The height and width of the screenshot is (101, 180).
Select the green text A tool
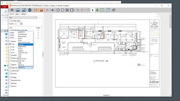point(97,10)
